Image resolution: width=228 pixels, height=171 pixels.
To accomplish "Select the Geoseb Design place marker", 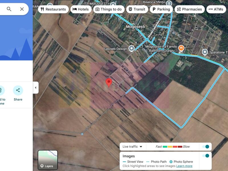I will pos(132,48).
